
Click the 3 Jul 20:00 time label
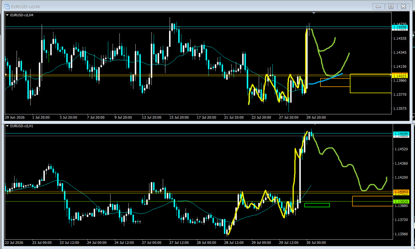pyautogui.click(x=68, y=117)
